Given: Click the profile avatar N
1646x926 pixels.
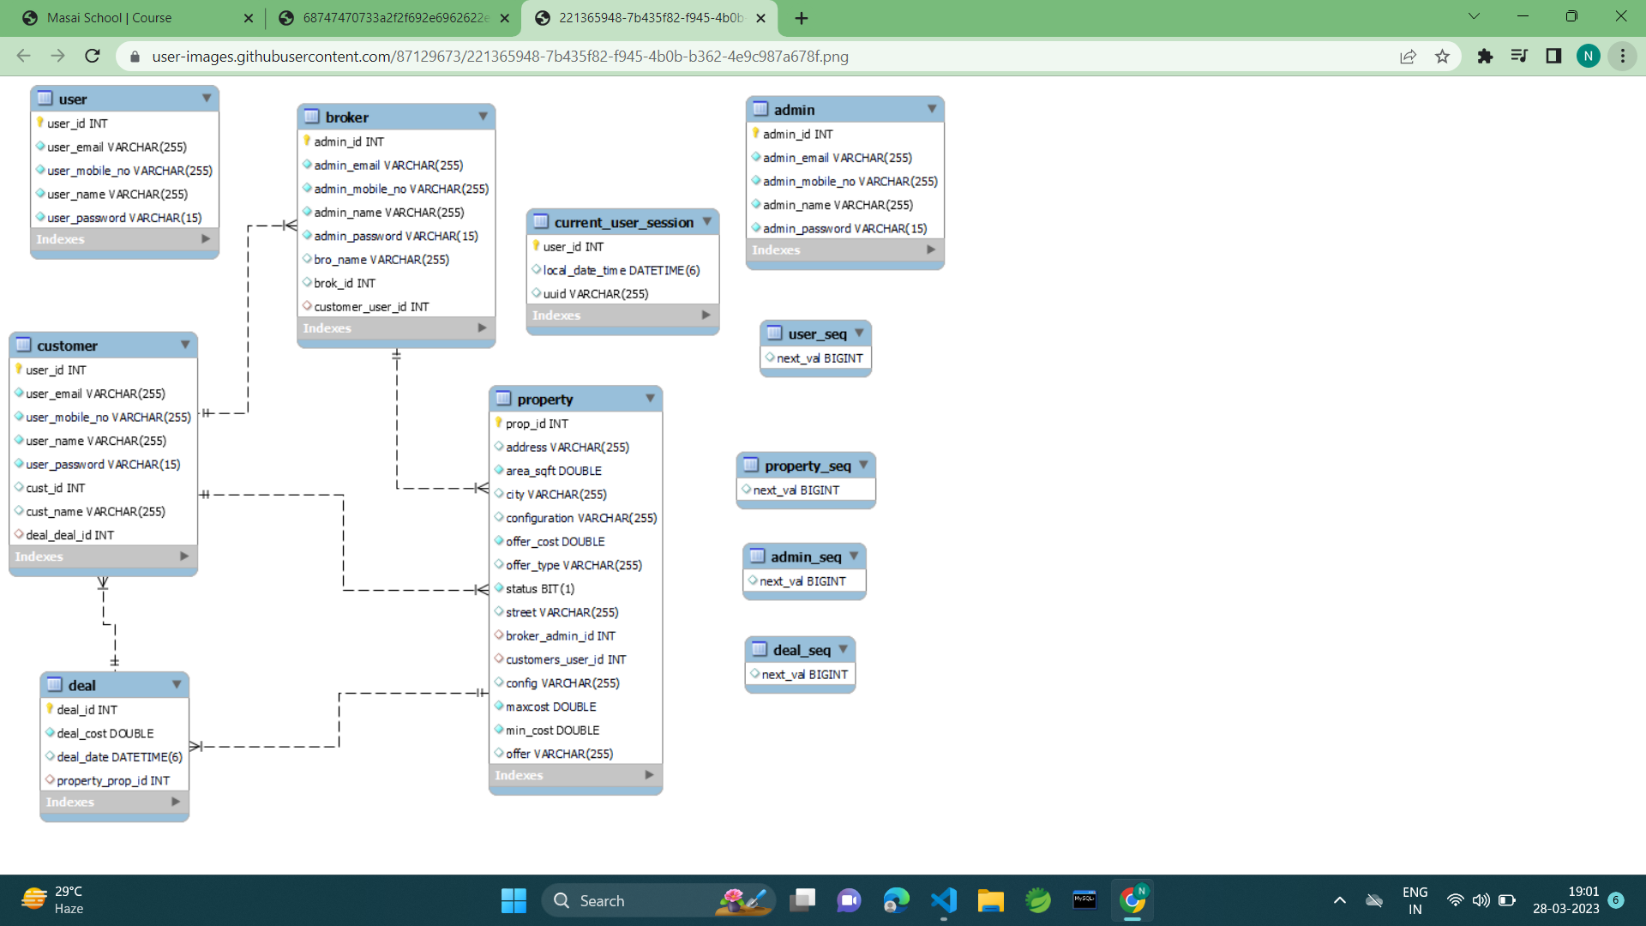Looking at the screenshot, I should click(1588, 57).
